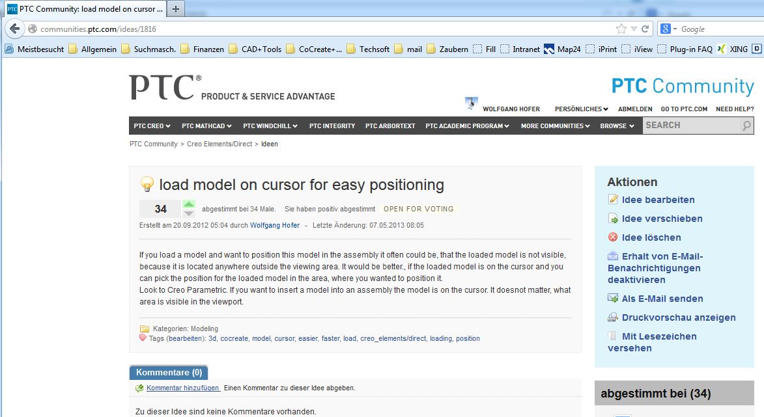Click into the PTC Search field
Screen dimensions: 764x417
(x=691, y=126)
